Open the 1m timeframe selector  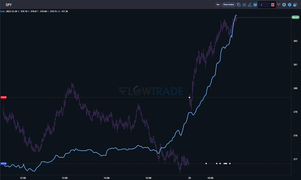click(218, 4)
